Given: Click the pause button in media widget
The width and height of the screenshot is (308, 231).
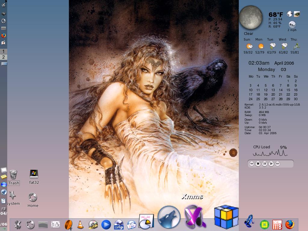Looking at the screenshot, I should pyautogui.click(x=265, y=164).
